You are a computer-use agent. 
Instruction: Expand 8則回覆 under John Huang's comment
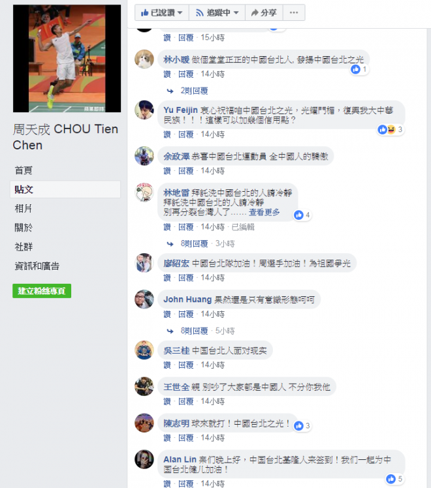194,331
